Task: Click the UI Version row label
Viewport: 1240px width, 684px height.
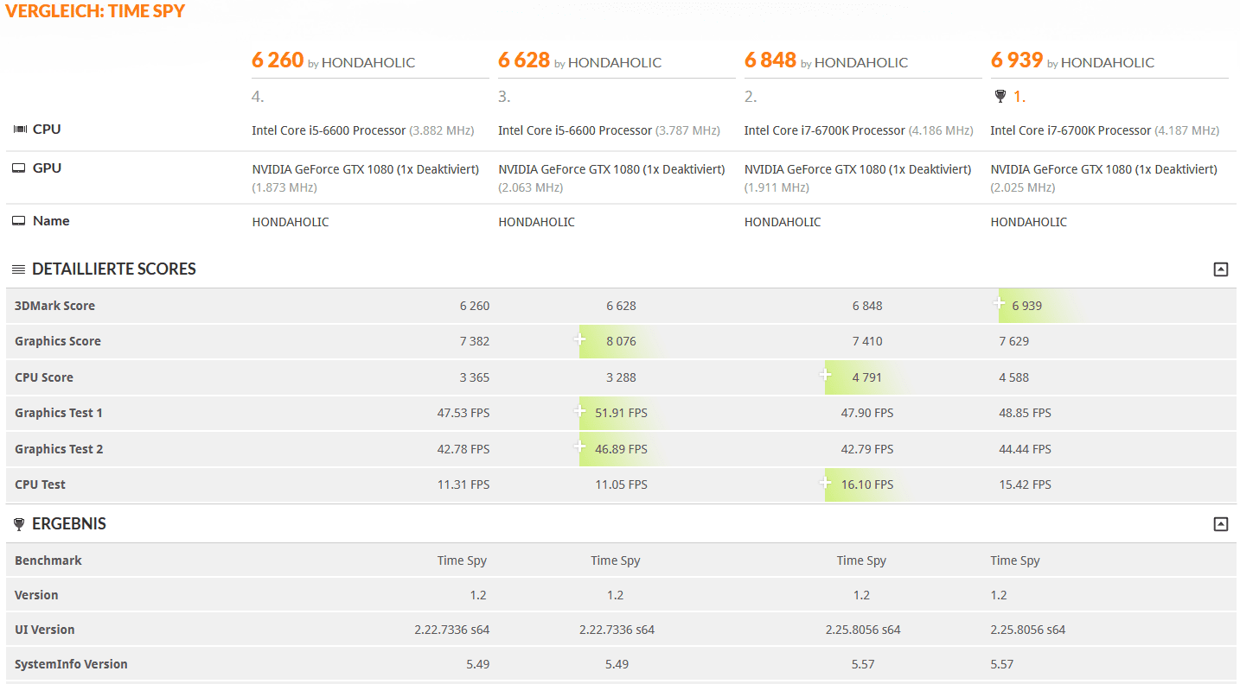Action: [45, 630]
